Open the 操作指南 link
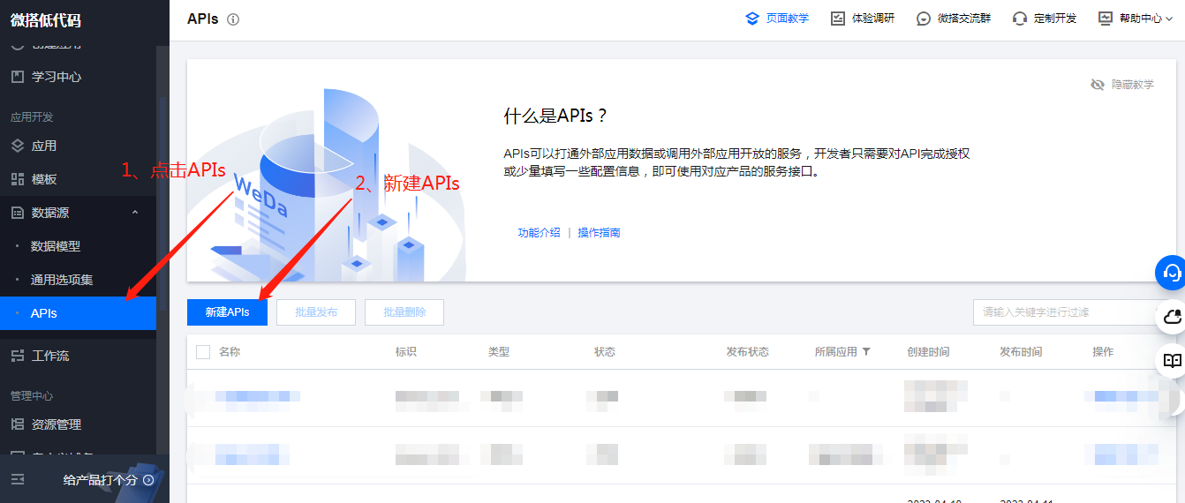The height and width of the screenshot is (503, 1185). pyautogui.click(x=599, y=233)
